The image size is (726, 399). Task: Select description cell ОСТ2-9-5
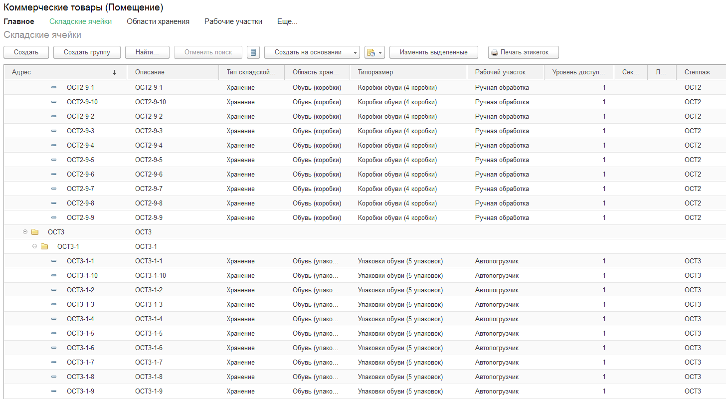pos(149,160)
